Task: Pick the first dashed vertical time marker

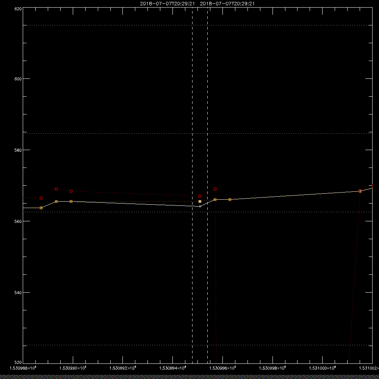Action: pos(193,185)
